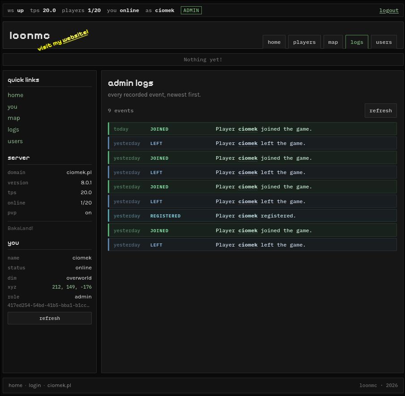The width and height of the screenshot is (405, 396).
Task: Open the logs link under quick links
Action: tap(13, 130)
